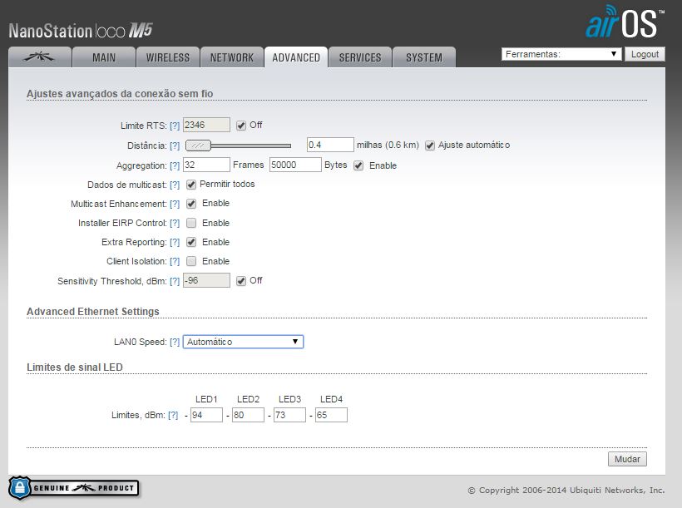Toggle Limite RTS Off checkbox
The image size is (682, 508).
(241, 126)
